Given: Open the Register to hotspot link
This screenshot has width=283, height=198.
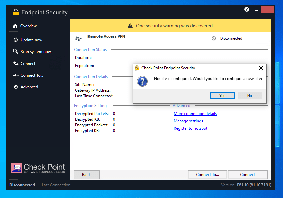Looking at the screenshot, I should 190,128.
